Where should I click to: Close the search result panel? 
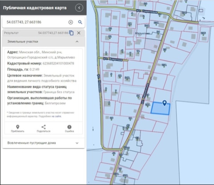click(79, 33)
